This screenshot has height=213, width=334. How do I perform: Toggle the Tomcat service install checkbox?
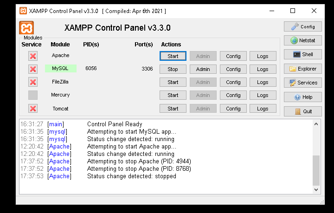click(33, 109)
